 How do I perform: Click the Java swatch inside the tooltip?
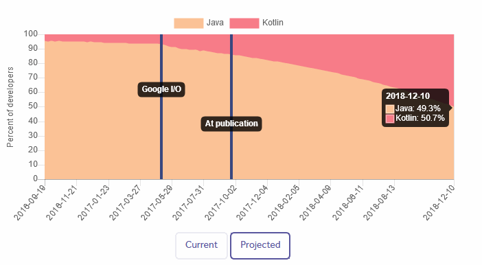(390, 109)
